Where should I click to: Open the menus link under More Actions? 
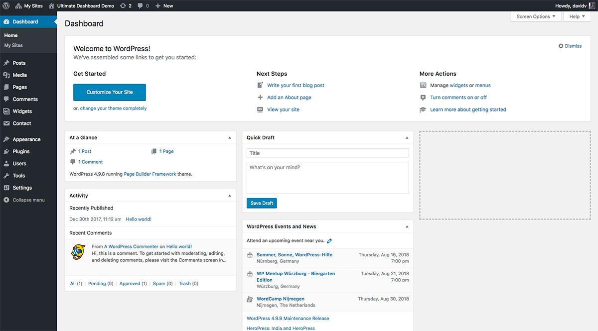pyautogui.click(x=483, y=86)
